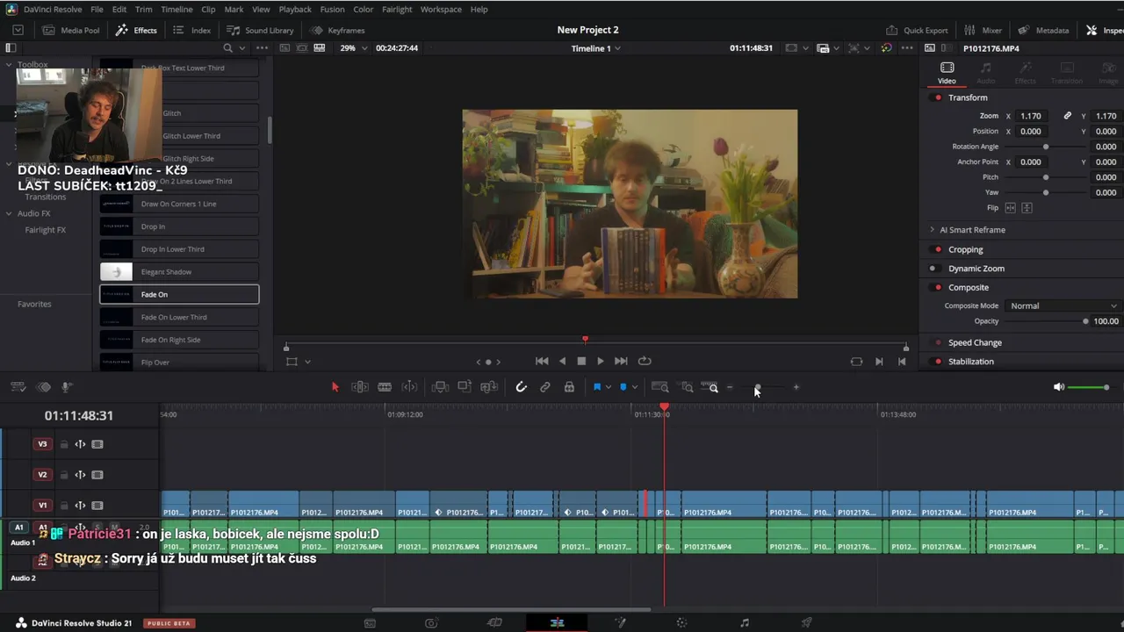
Task: Toggle timeline snapping magnet icon
Action: point(521,387)
